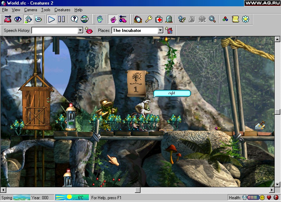Open the Observation Kit magnifying glass
The width and height of the screenshot is (281, 202).
click(x=212, y=19)
